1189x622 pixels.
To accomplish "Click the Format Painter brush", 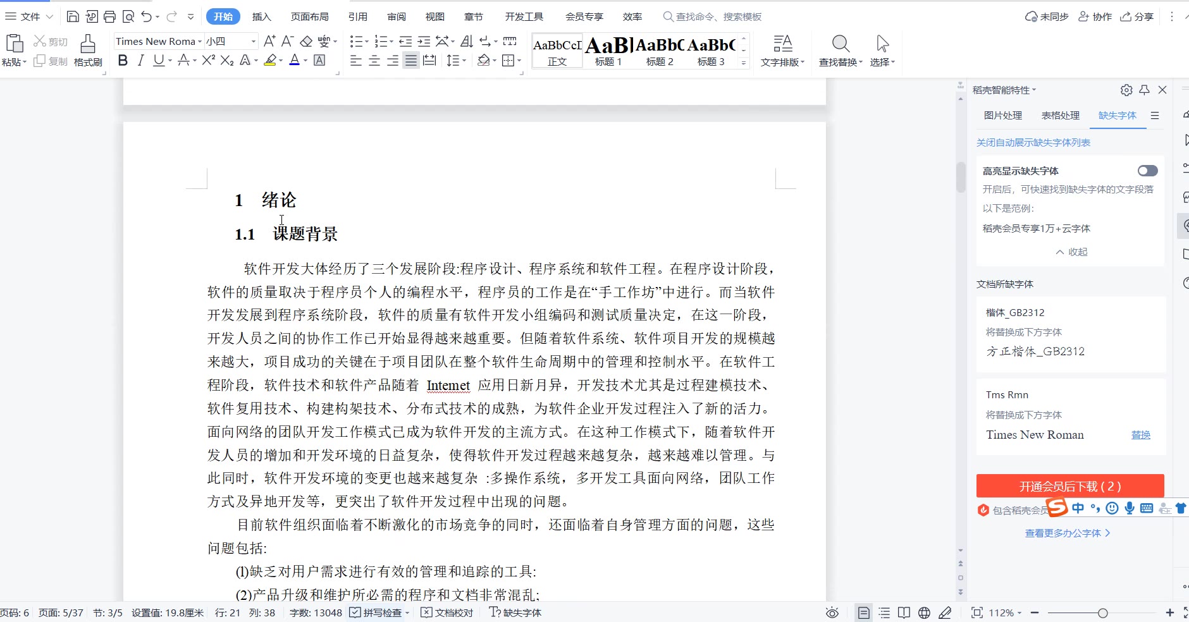I will click(88, 51).
